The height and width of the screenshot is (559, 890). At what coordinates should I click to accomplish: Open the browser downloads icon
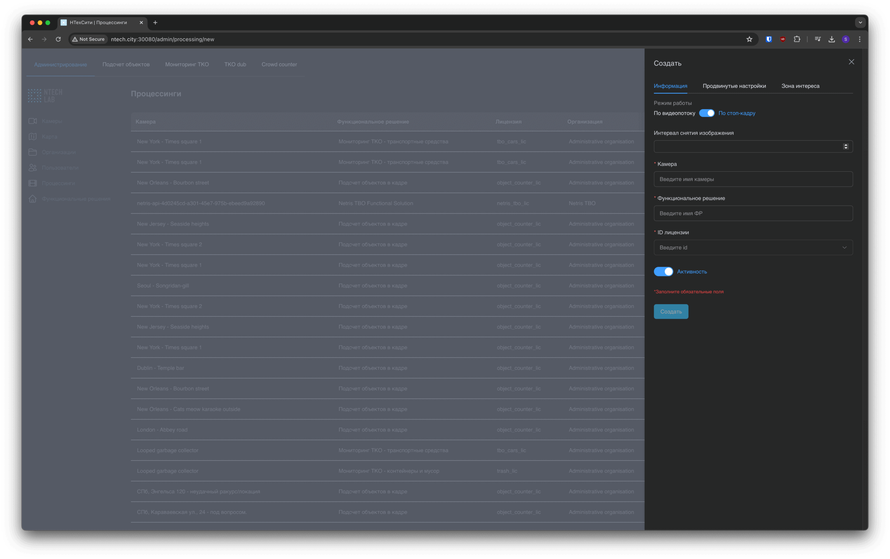click(831, 39)
